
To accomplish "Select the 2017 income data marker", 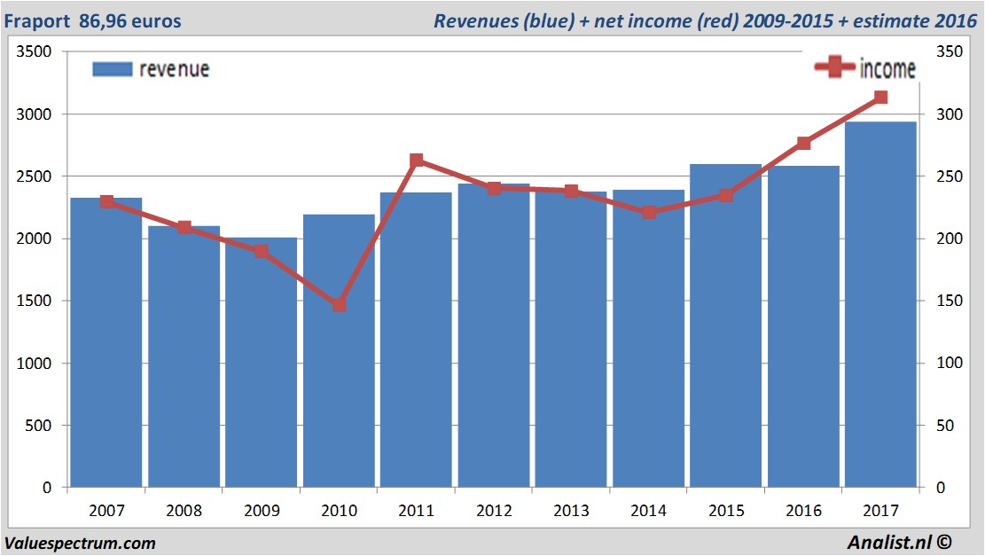I will (x=880, y=98).
